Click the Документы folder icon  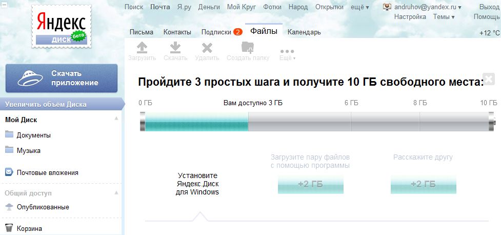click(x=9, y=134)
